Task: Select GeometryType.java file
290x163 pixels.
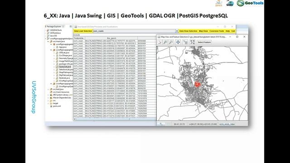Action: tap(66, 58)
